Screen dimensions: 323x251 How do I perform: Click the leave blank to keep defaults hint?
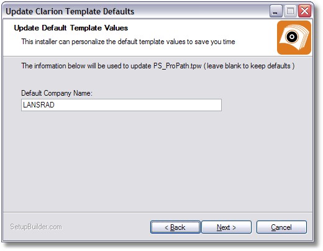pos(248,66)
